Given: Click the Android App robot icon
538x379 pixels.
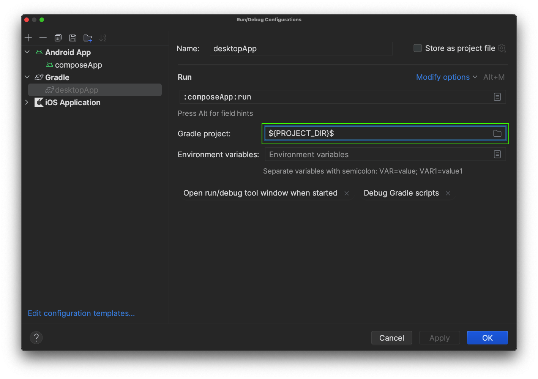Looking at the screenshot, I should pyautogui.click(x=39, y=52).
